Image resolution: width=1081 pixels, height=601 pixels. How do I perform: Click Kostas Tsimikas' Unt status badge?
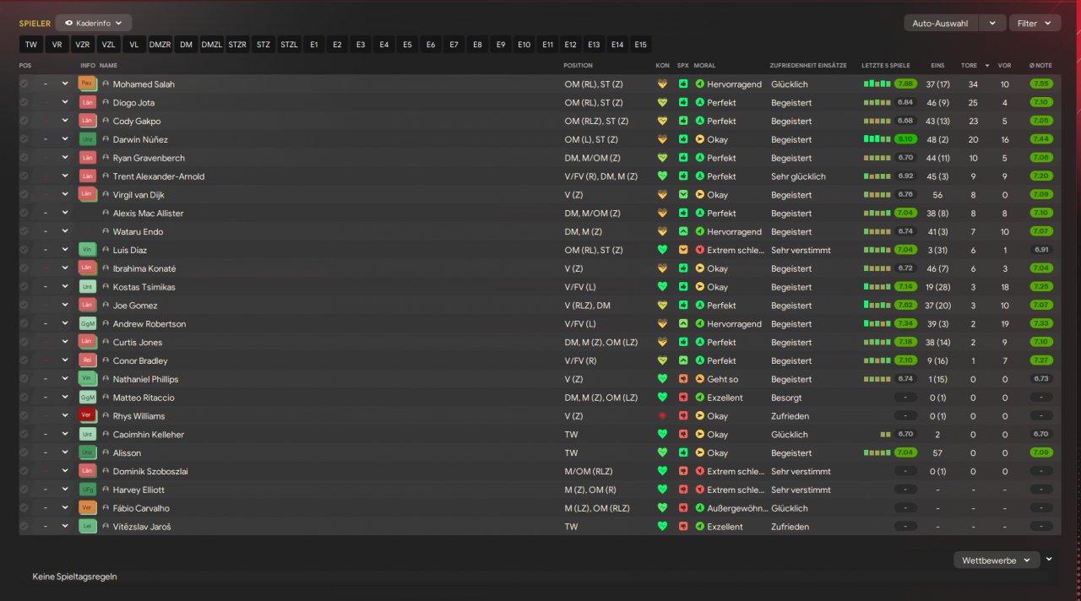(87, 287)
